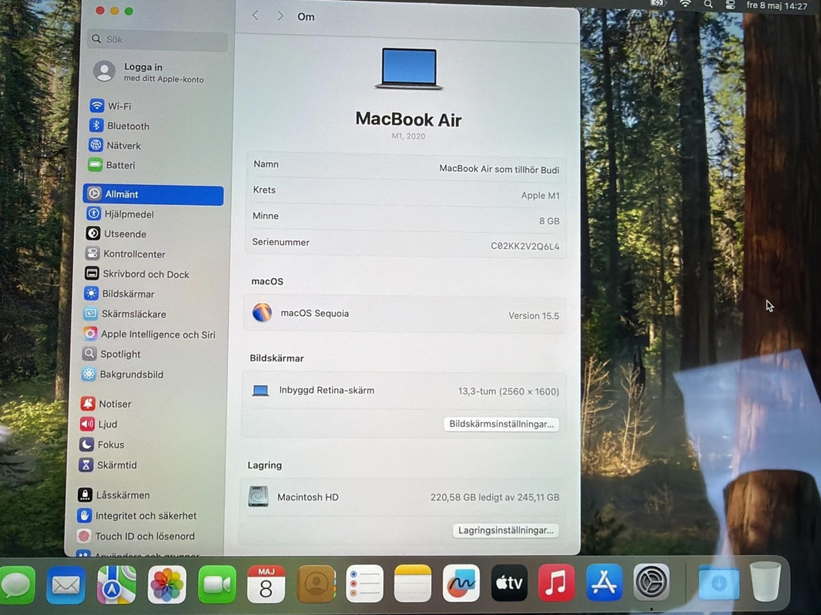Click the Namn row computer name
This screenshot has width=821, height=615.
click(406, 166)
